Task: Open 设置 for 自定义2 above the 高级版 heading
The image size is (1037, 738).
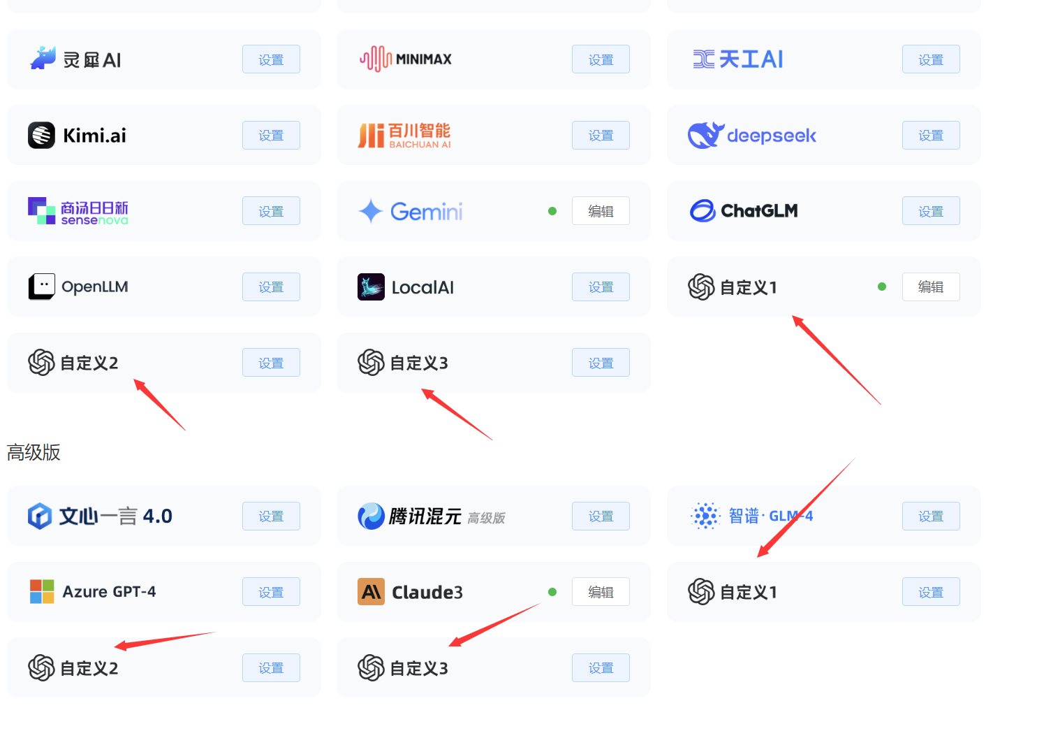Action: coord(271,363)
